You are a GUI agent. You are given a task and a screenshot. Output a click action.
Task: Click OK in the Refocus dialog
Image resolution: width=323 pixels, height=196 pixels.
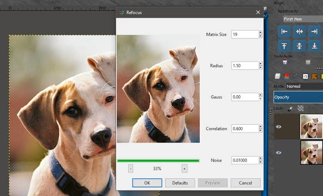coord(147,183)
